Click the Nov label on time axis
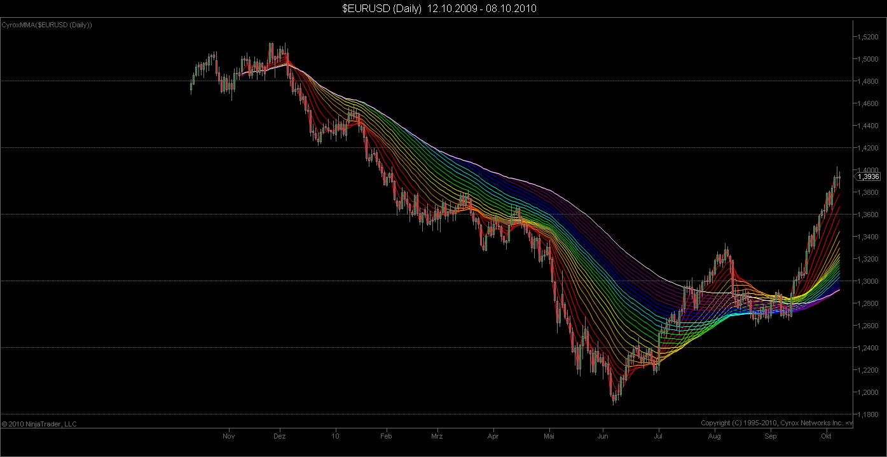Viewport: 887px width, 457px height. (x=230, y=437)
